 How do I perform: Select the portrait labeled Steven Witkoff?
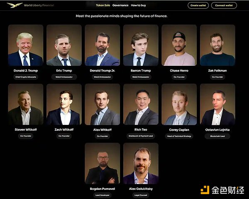tap(26, 104)
